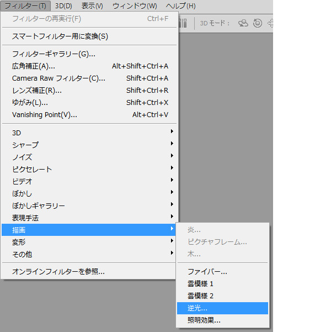Open the 3D(D) menu
Viewport: 331px width, 332px height.
(x=63, y=6)
